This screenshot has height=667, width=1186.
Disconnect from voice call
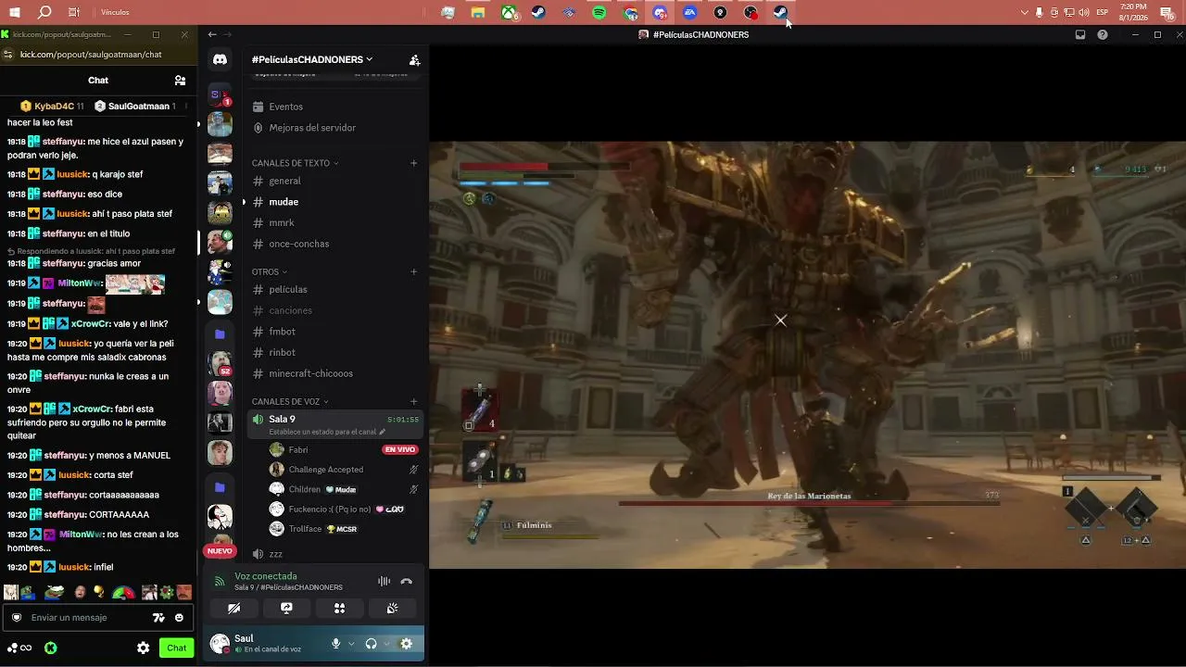click(x=406, y=582)
